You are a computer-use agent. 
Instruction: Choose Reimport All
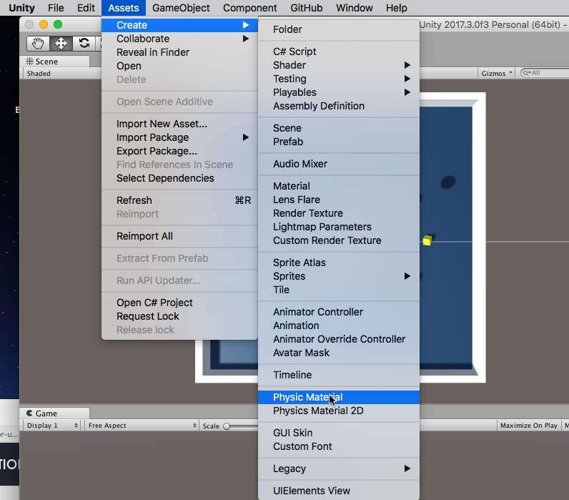pos(179,236)
